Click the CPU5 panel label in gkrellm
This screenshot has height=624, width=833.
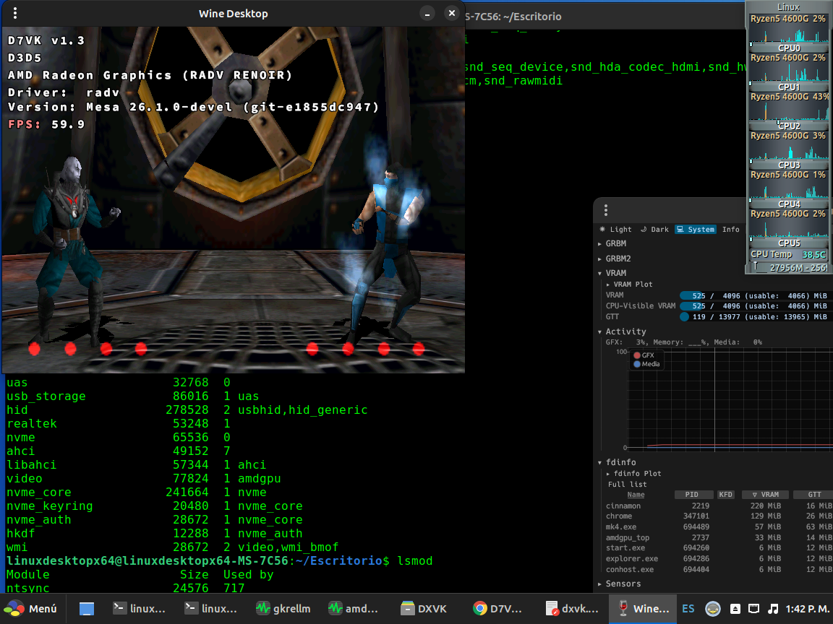[x=789, y=243]
